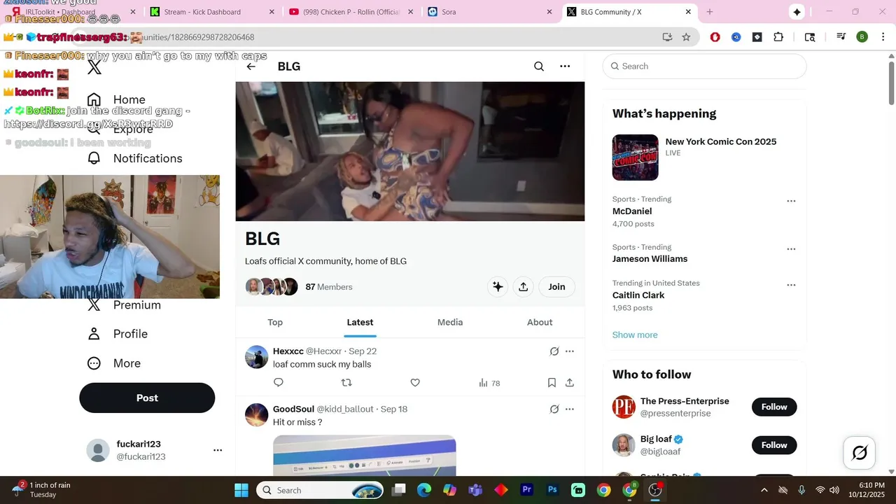
Task: Open the More menu in sidebar
Action: (x=114, y=363)
